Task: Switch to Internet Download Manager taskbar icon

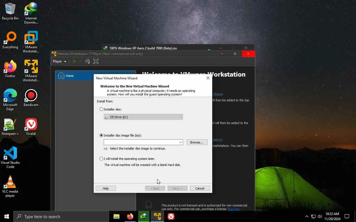Action: [x=144, y=216]
